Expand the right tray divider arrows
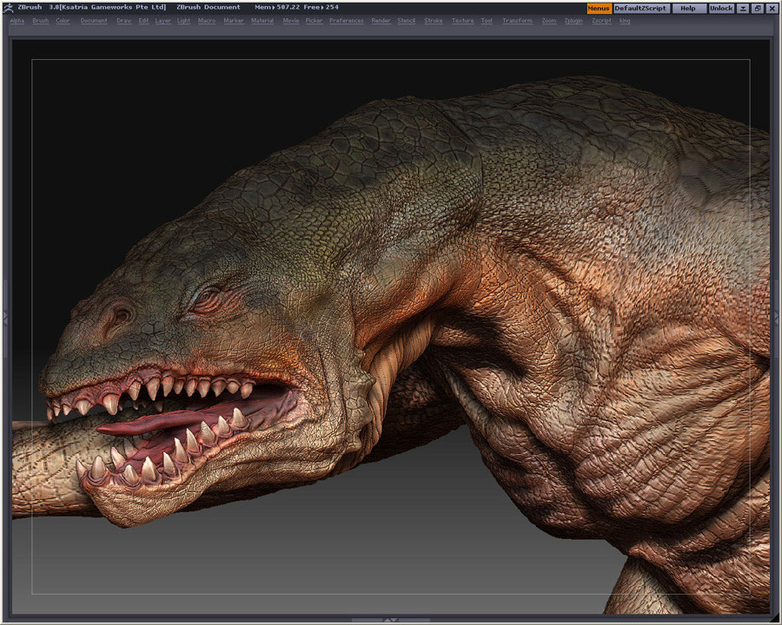 (x=776, y=319)
